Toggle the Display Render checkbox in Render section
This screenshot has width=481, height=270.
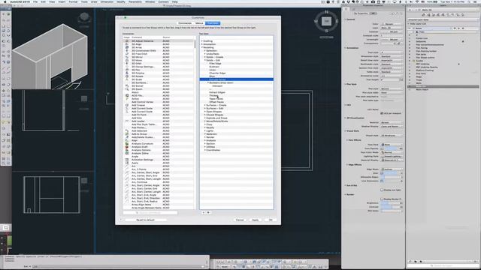click(x=382, y=199)
